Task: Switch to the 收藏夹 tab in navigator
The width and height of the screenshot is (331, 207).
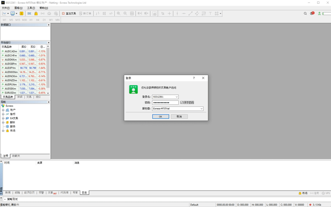Action: coord(16,156)
